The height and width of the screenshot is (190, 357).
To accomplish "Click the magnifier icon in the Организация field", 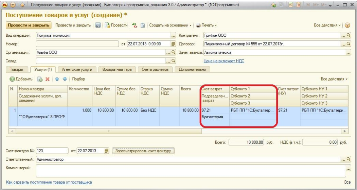I will [x=173, y=52].
